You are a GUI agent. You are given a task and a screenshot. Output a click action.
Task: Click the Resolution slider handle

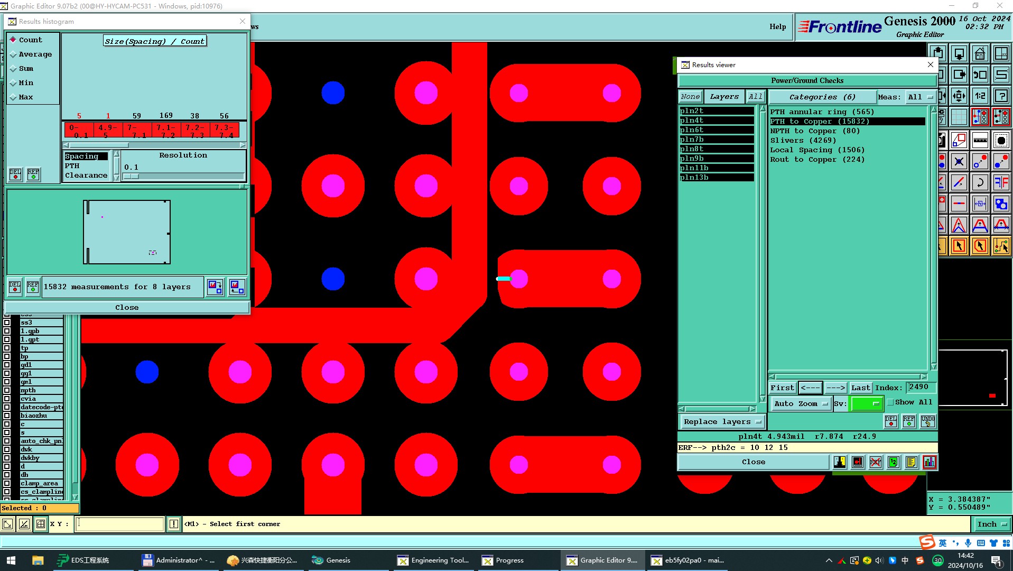tap(131, 177)
